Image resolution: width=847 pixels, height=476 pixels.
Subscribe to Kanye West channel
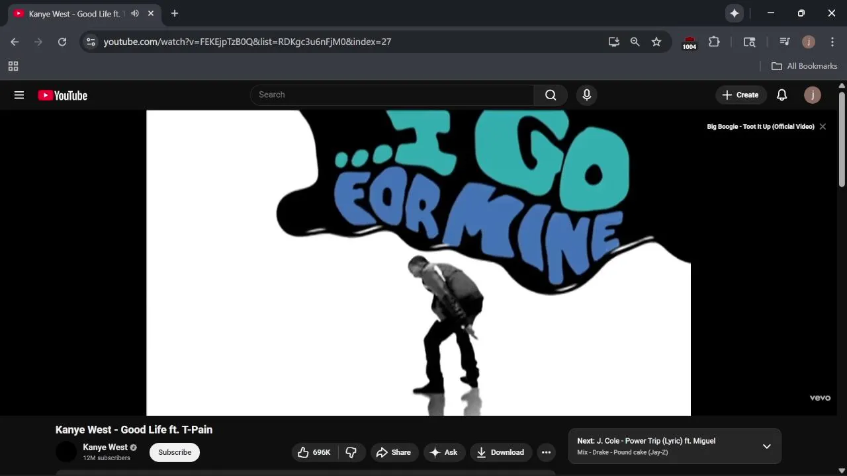175,452
